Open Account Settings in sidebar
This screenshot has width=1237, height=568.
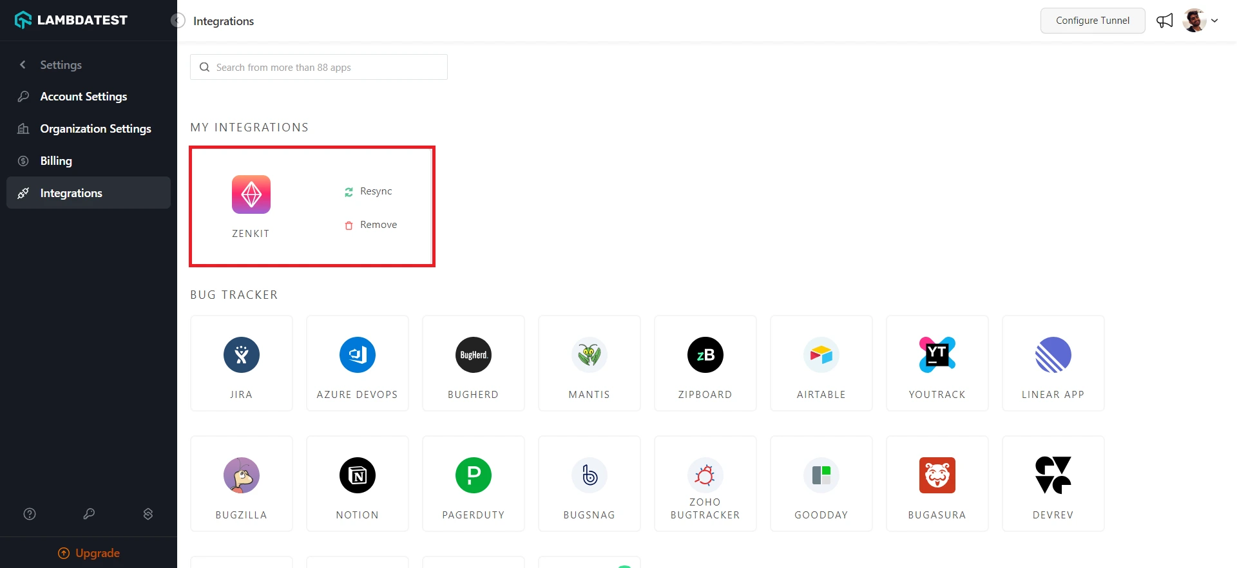[84, 97]
